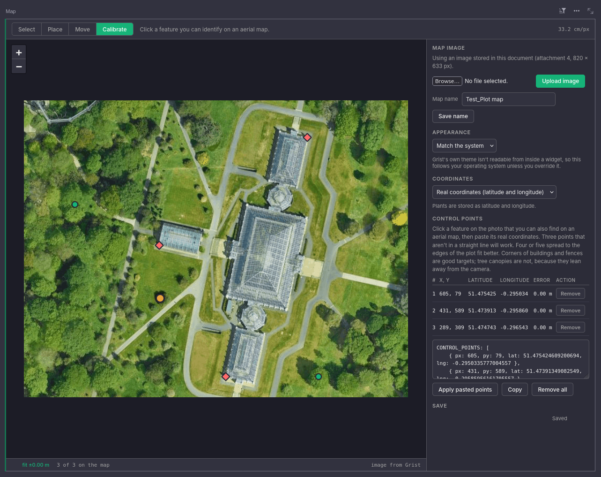
Task: Select the green plant marker among the left trees
Action: 75,204
